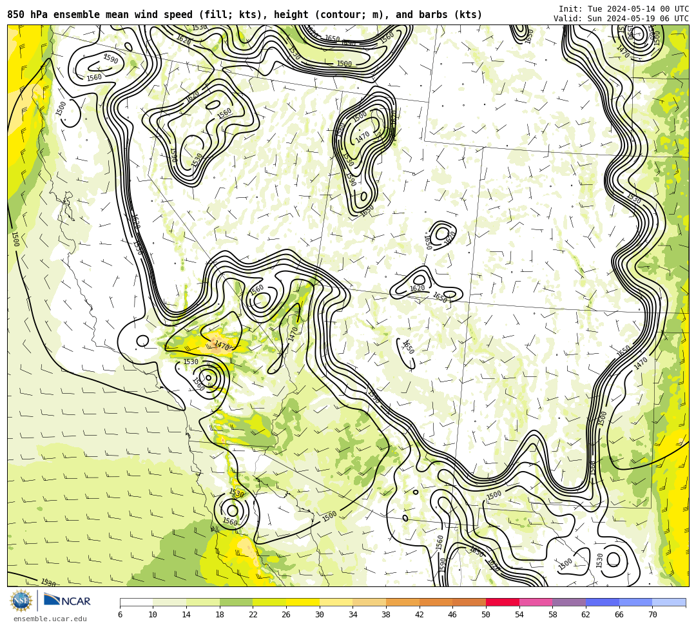Screen dimensions: 696x627
Task: Pick the yellow-green 22–26 kts legend swatch
Action: coord(269,602)
